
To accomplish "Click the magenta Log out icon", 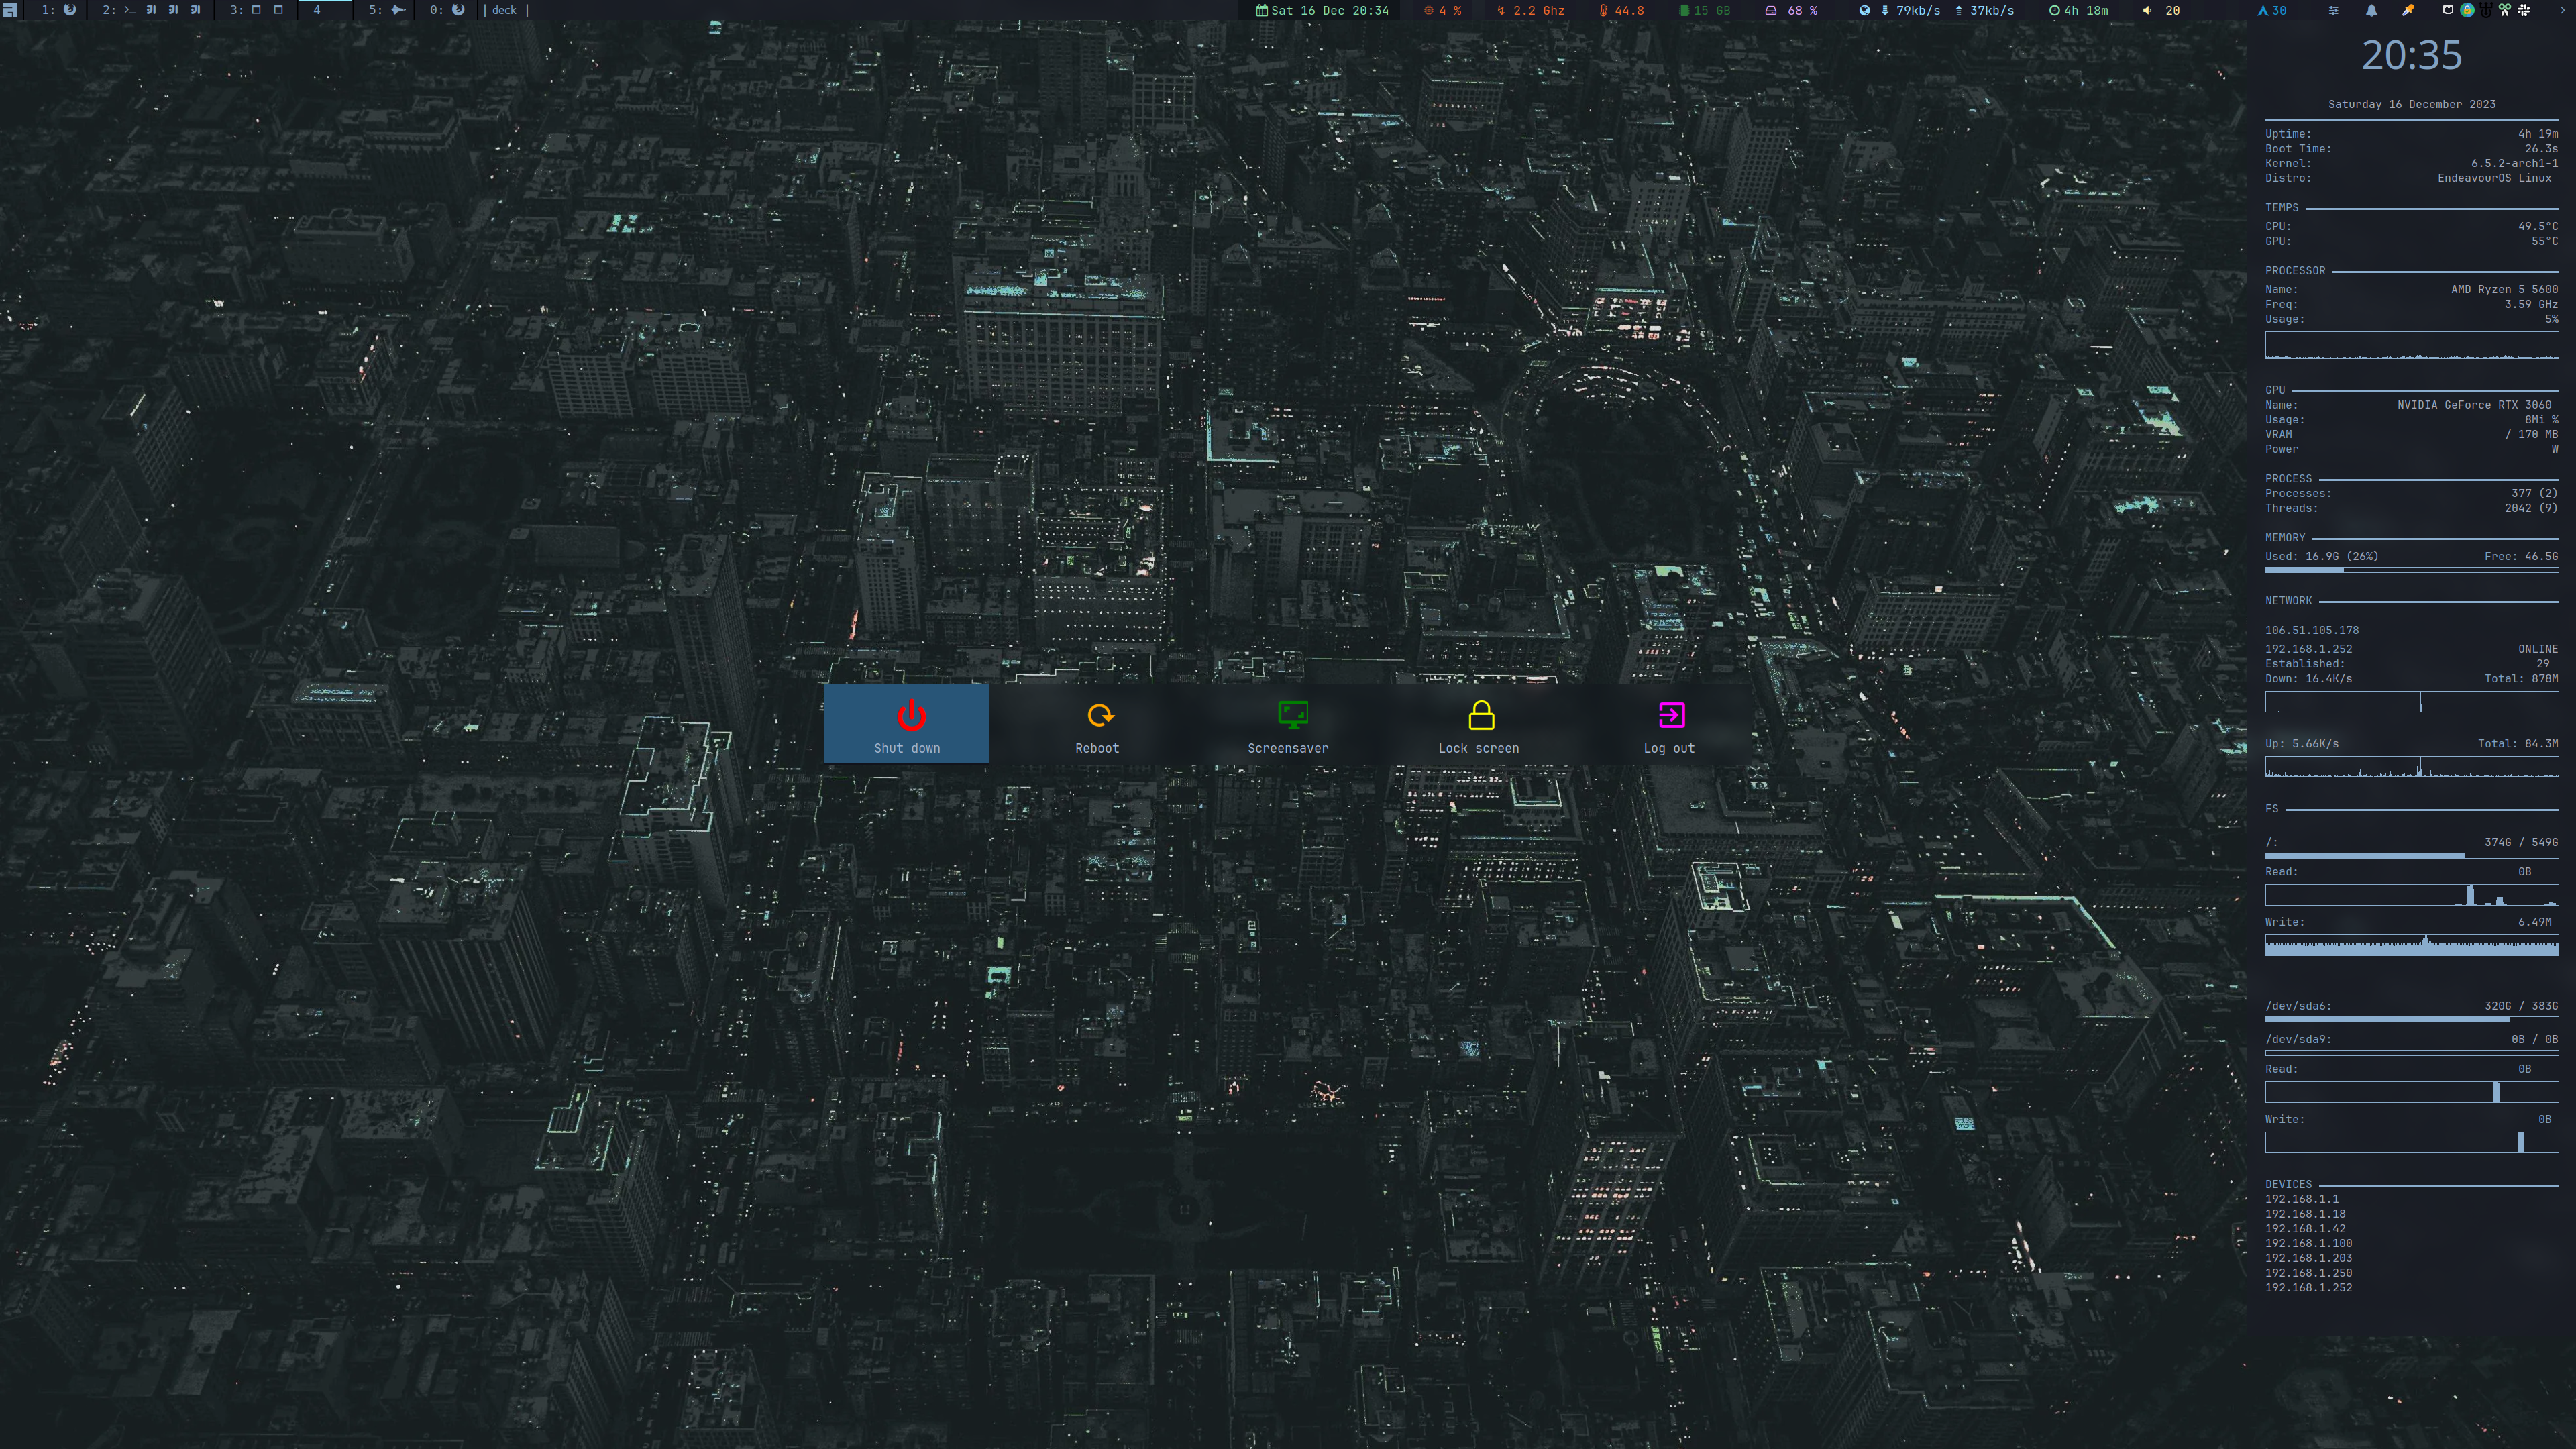I will click(1671, 715).
